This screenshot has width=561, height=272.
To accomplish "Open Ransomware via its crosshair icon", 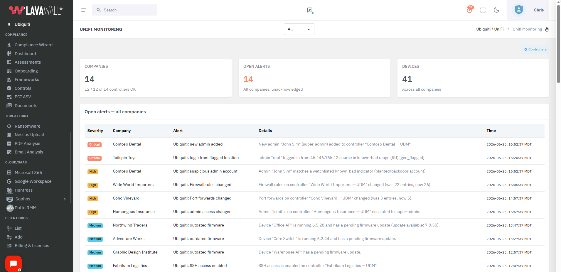I will (x=9, y=126).
